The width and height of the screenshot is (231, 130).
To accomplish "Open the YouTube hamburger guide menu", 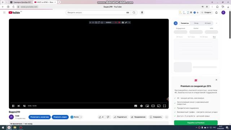I will point(4,13).
